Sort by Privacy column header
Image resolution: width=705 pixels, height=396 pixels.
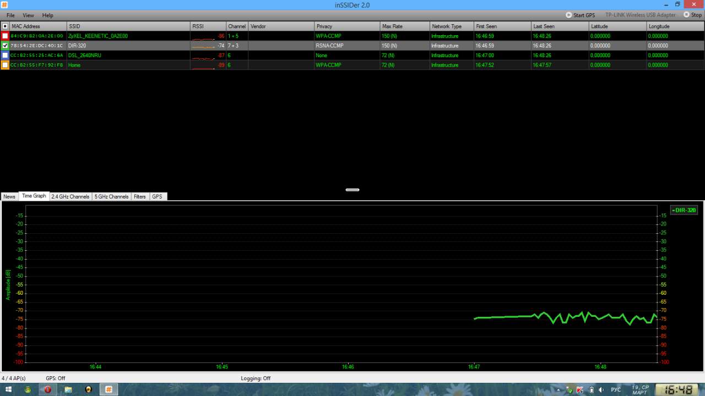point(347,26)
